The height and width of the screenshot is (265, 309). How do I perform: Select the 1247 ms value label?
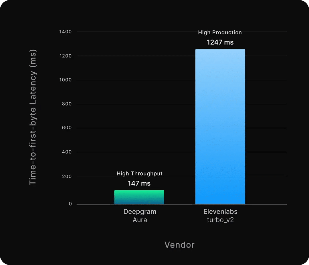pyautogui.click(x=220, y=42)
